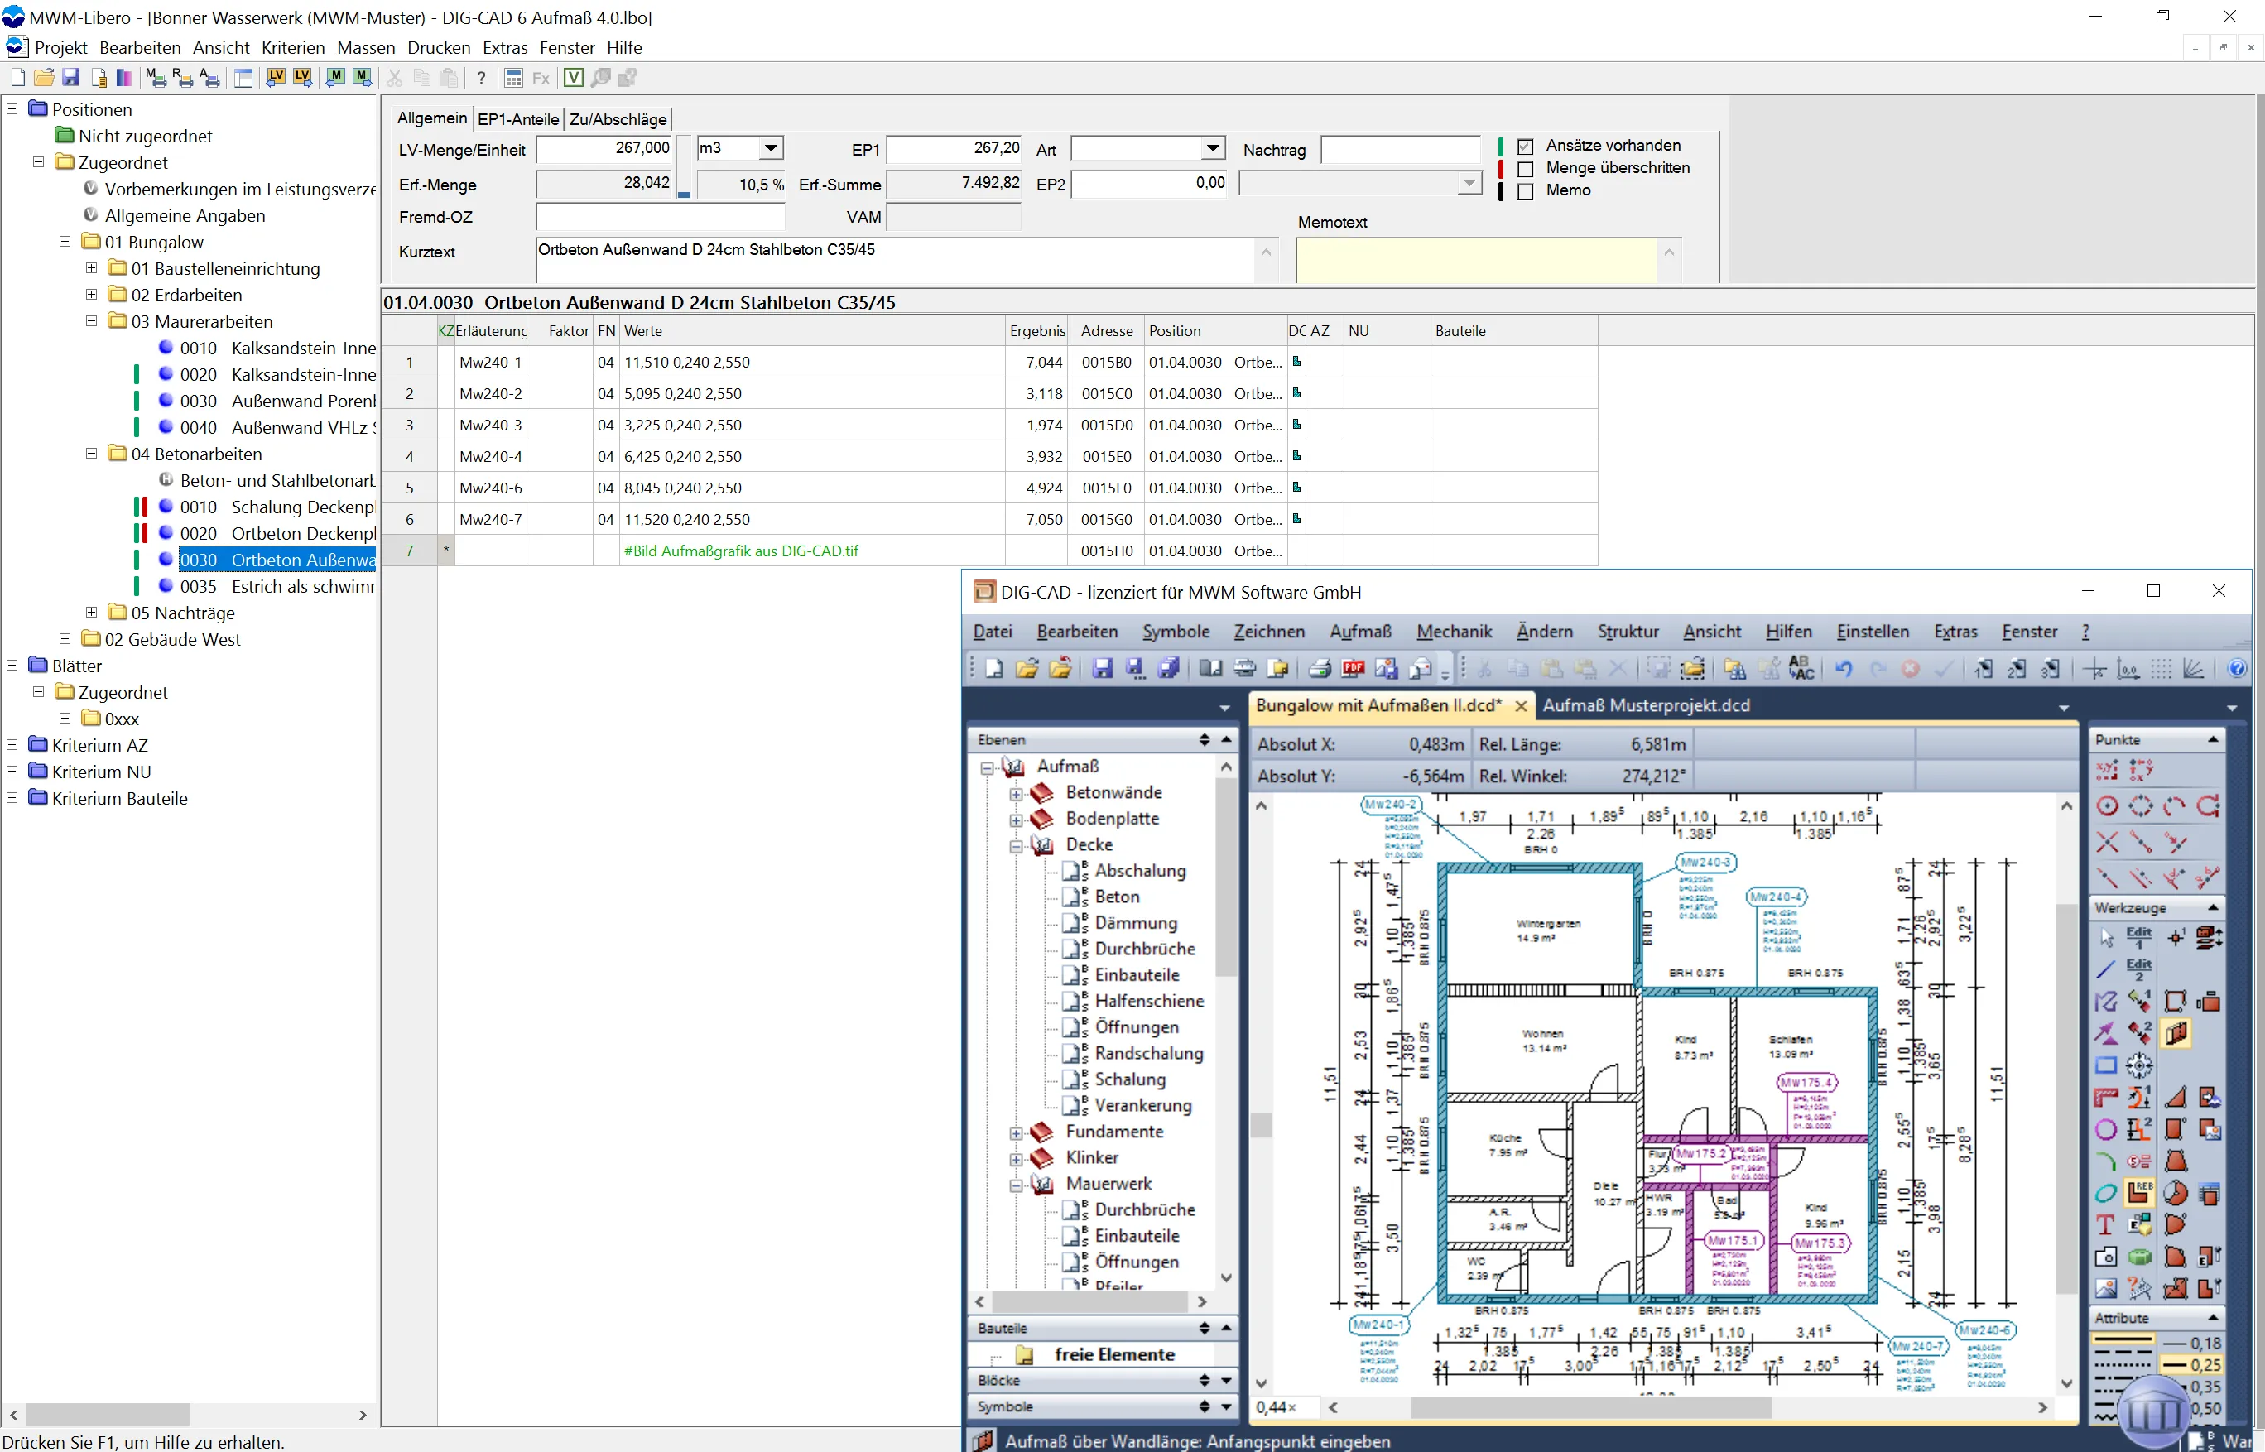Collapse the Werkzeuge panel header arrow
The image size is (2265, 1452).
click(x=2212, y=907)
